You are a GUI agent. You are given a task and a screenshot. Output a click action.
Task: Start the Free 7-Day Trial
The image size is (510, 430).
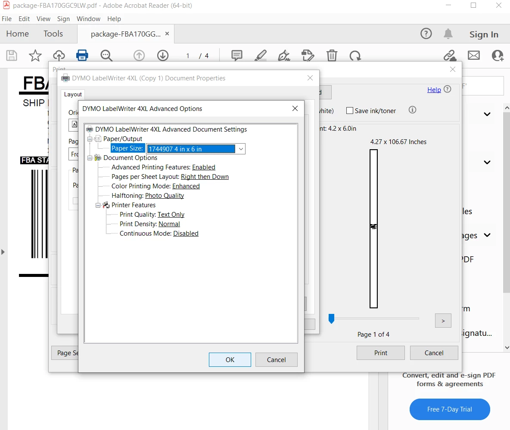click(x=450, y=409)
